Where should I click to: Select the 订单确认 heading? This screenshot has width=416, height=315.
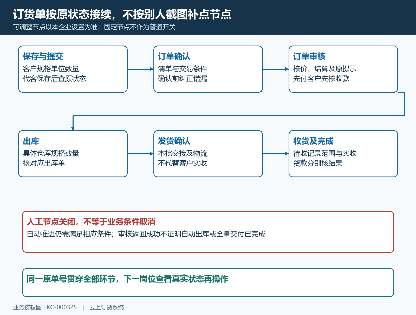click(174, 56)
